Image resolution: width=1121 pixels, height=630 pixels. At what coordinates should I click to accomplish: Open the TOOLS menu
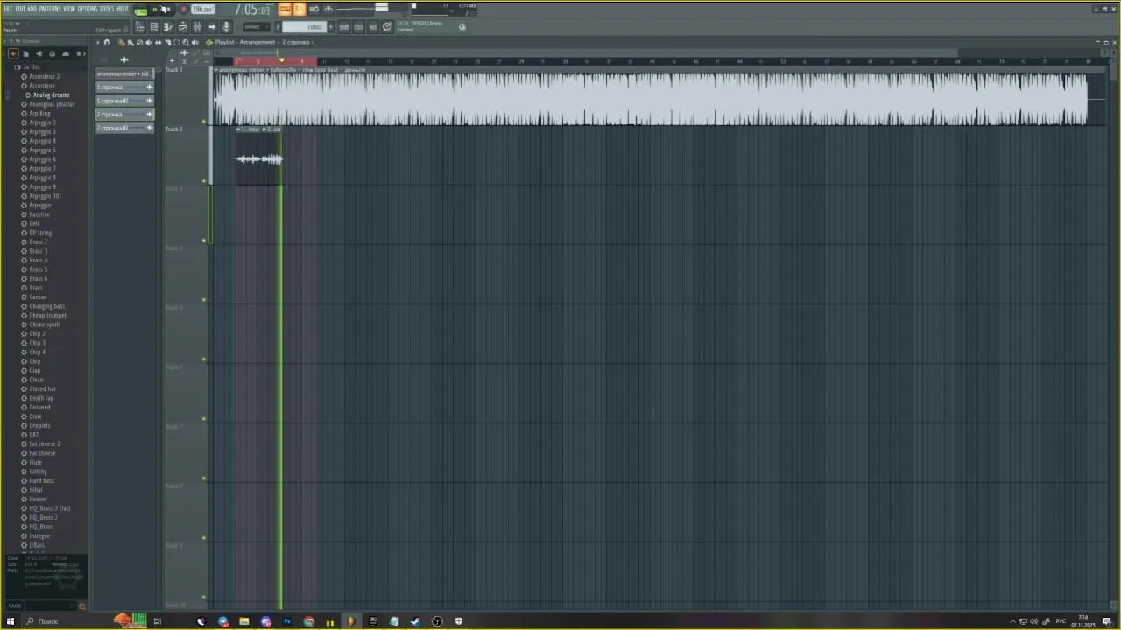click(x=107, y=9)
